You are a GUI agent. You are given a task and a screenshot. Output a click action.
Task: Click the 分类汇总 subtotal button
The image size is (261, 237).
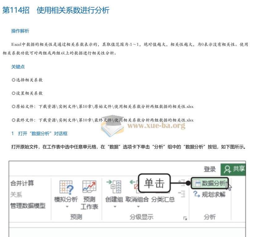[163, 199]
